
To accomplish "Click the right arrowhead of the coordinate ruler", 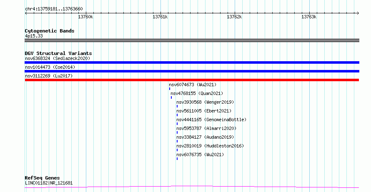I will click(x=358, y=13).
